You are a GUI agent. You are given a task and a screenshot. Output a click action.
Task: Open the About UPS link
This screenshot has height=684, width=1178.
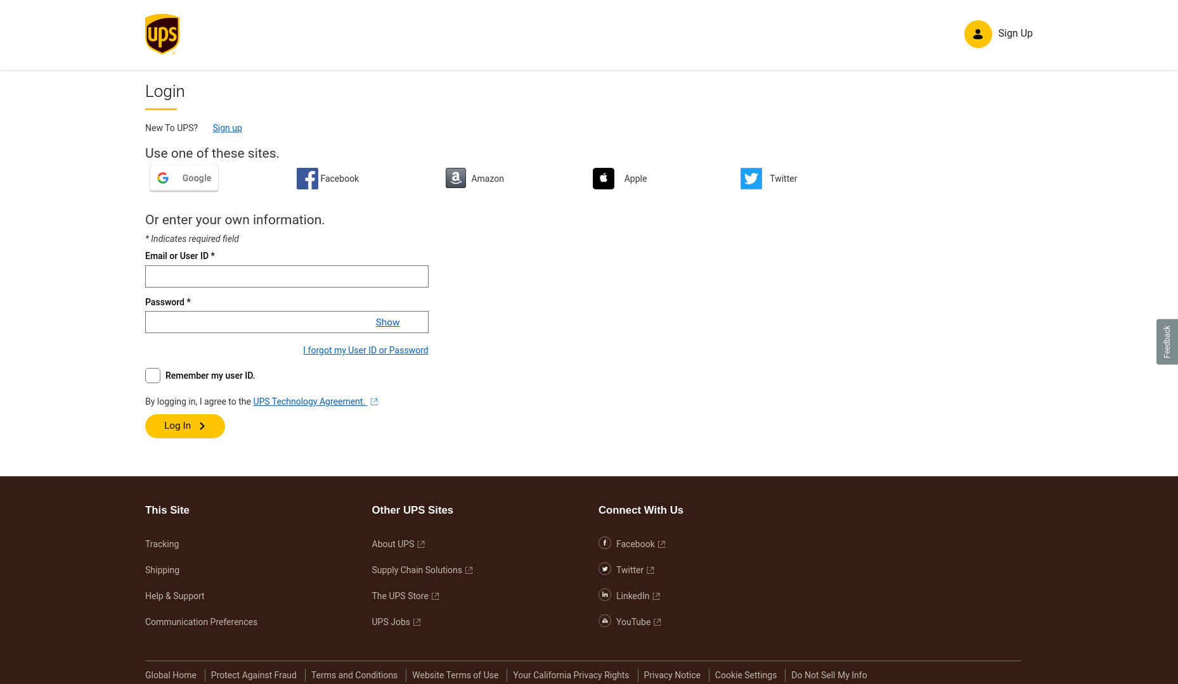coord(393,544)
